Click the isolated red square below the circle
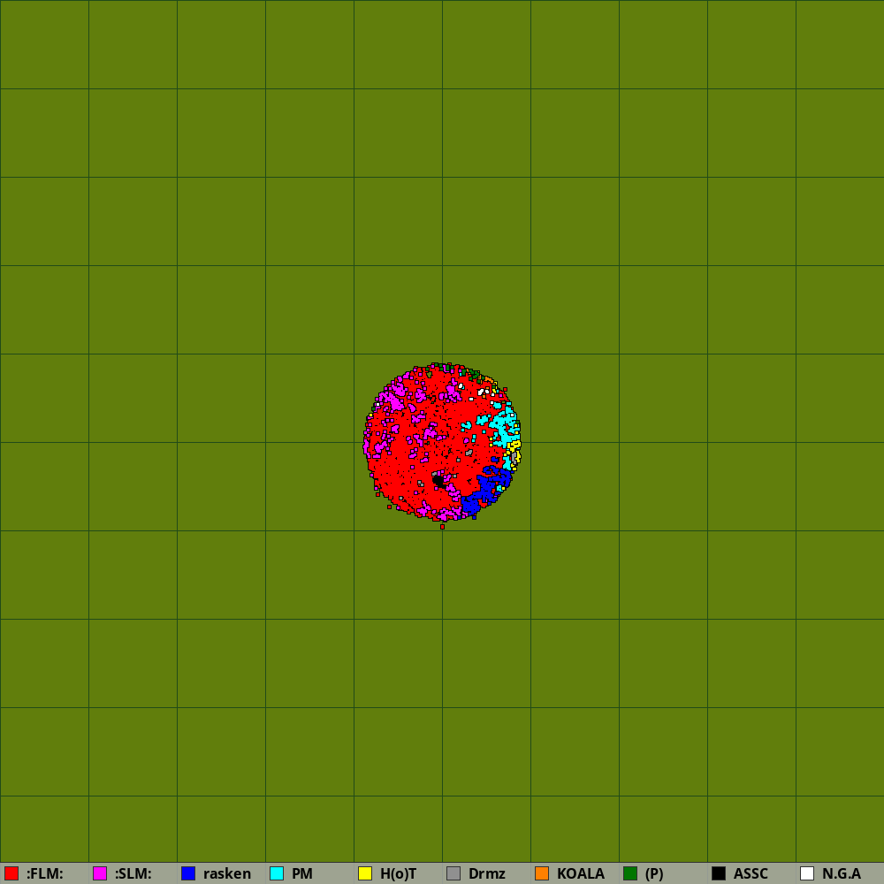The image size is (884, 884). point(443,527)
